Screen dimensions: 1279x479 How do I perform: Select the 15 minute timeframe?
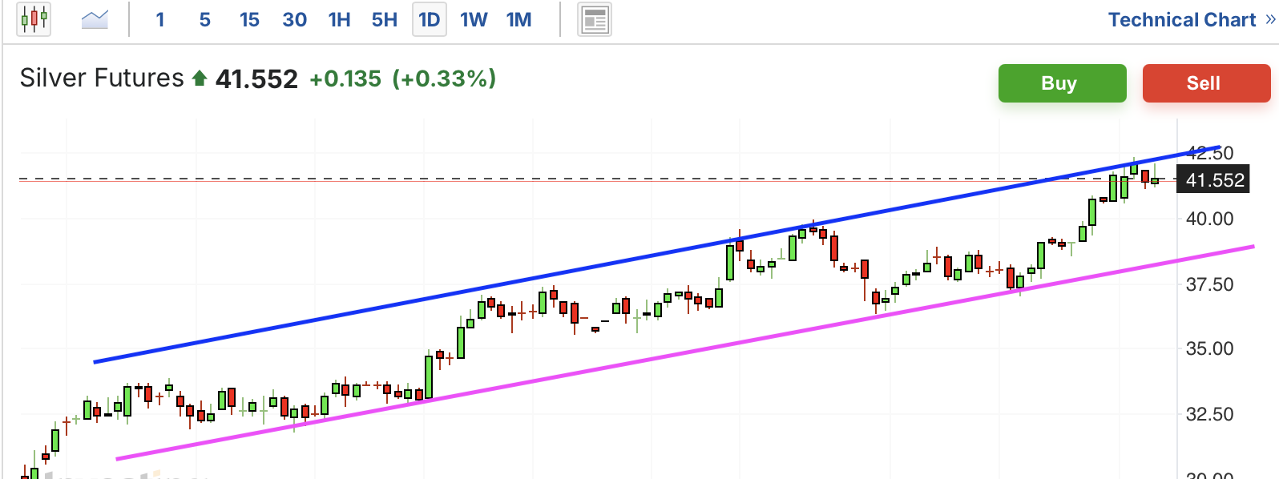coord(249,20)
